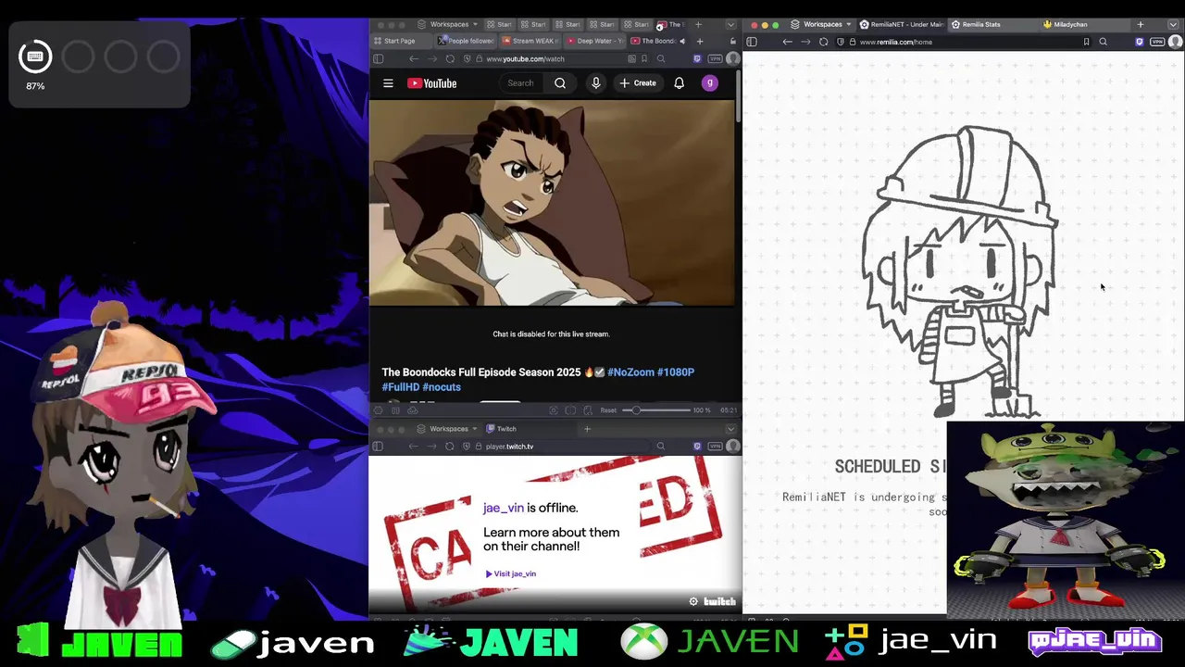Screen dimensions: 1185x667
Task: Reload the Twitch player page
Action: click(450, 447)
